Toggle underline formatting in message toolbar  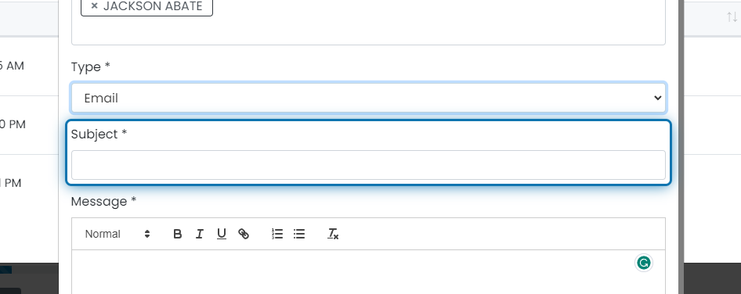(221, 234)
